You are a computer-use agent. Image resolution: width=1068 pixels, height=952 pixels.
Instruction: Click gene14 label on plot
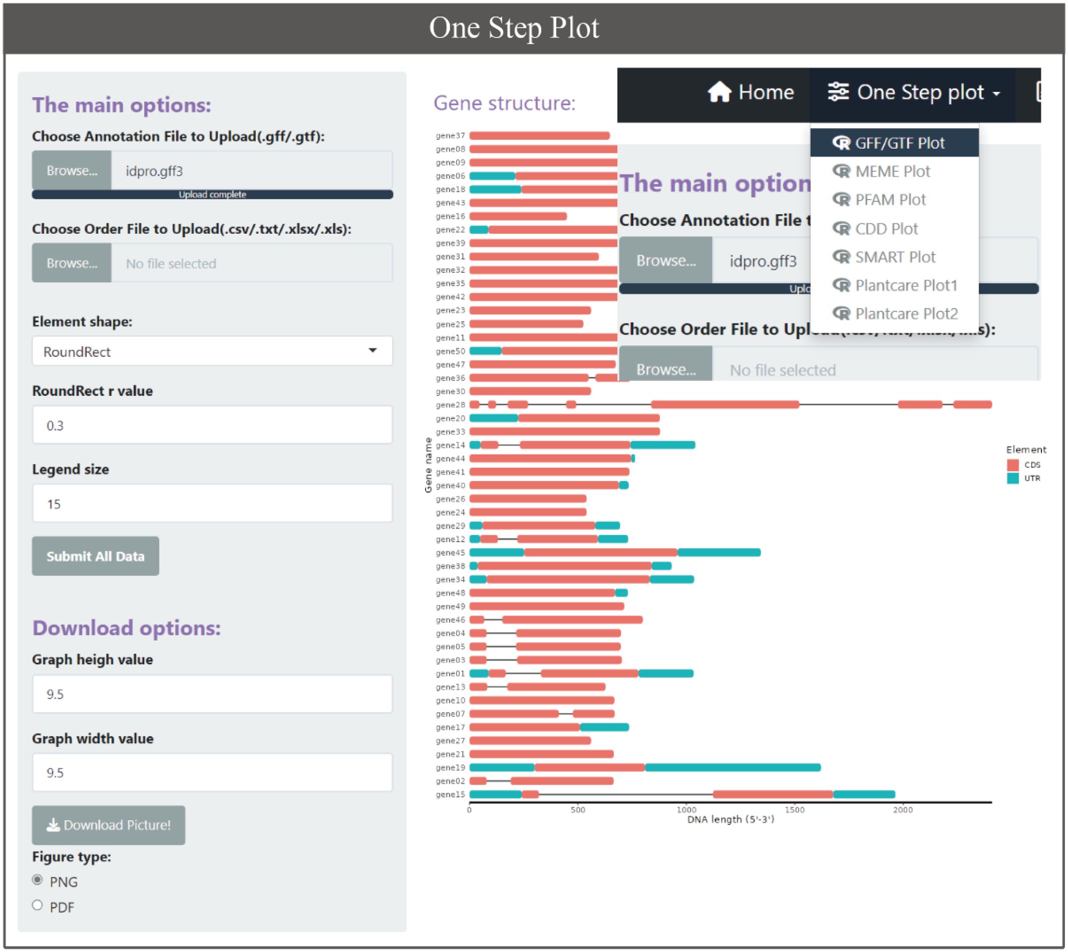450,445
